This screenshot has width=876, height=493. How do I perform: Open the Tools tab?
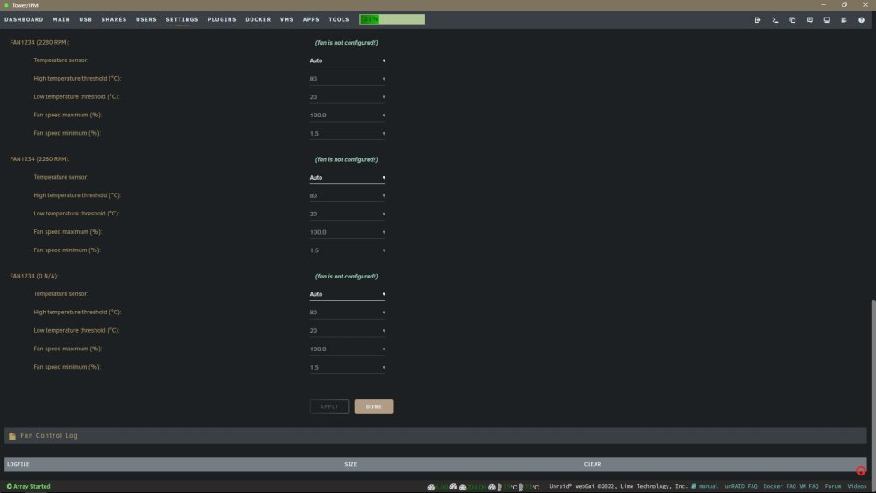(338, 19)
